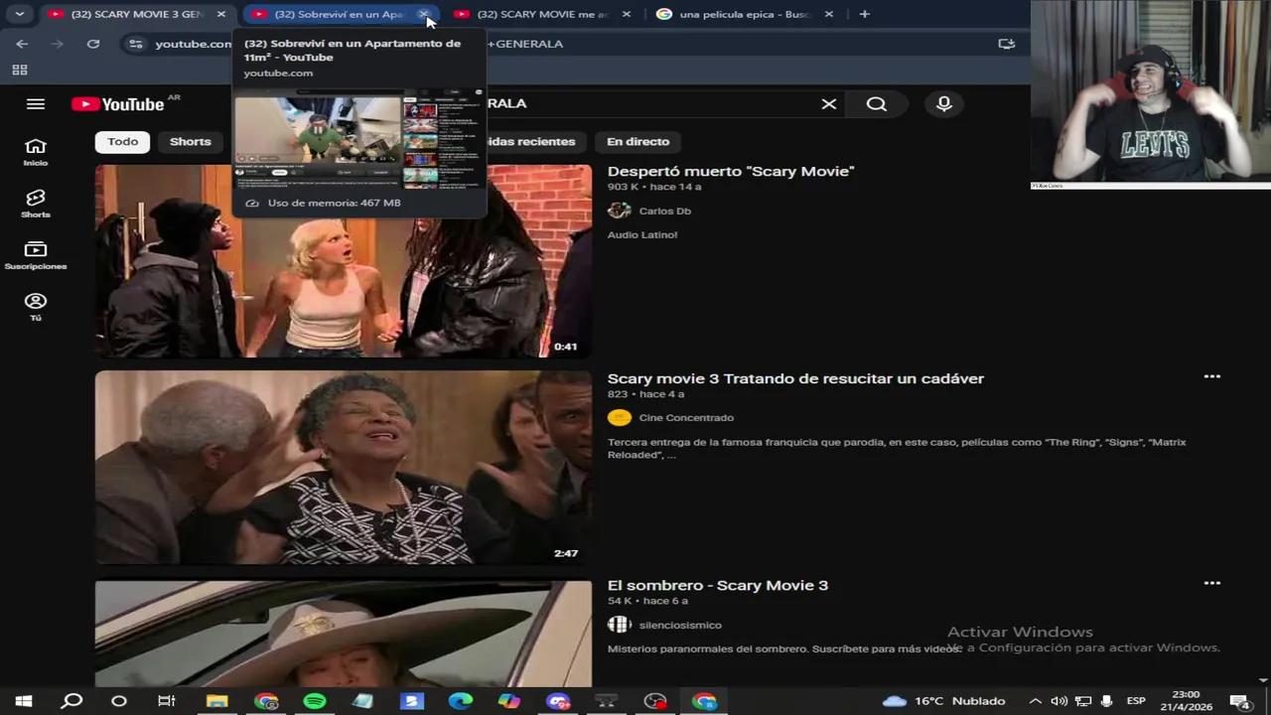The image size is (1271, 715).
Task: Open the taskbar clock showing 23:00
Action: pos(1186,701)
